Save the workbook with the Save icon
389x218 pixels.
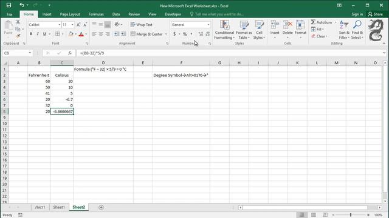click(9, 5)
